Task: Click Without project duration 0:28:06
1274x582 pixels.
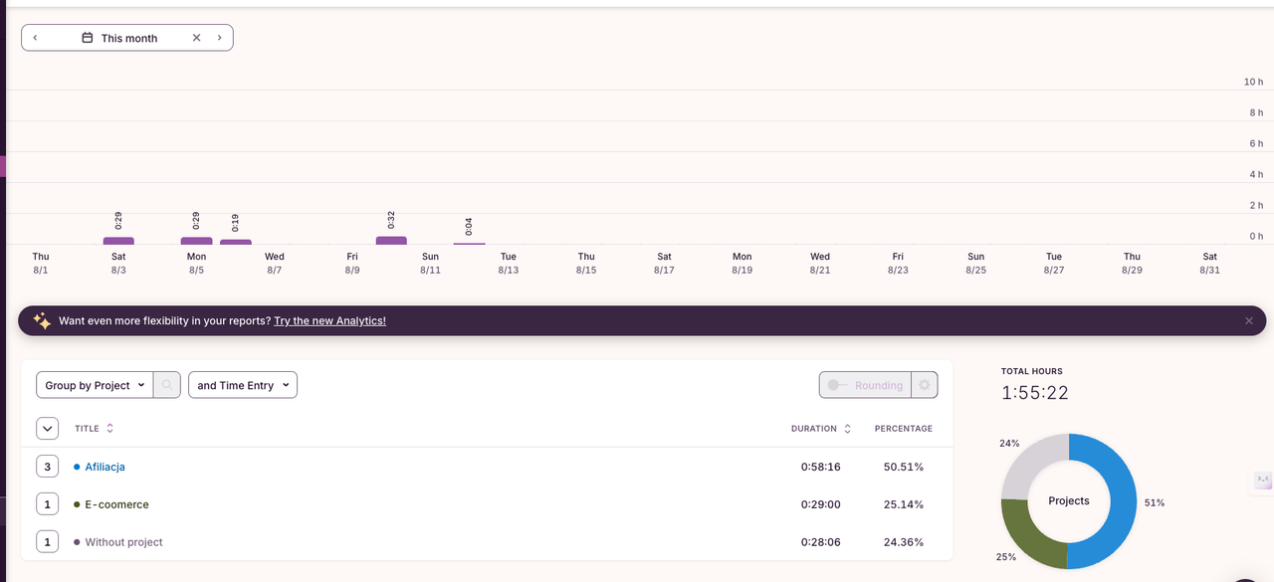Action: pyautogui.click(x=821, y=542)
